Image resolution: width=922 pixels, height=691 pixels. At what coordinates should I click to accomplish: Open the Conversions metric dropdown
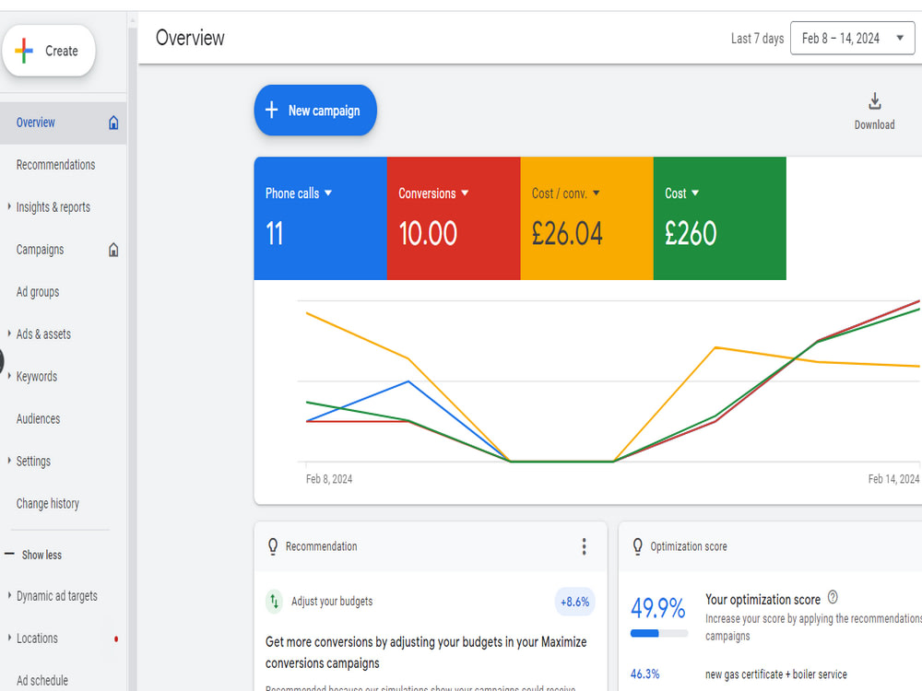pos(433,193)
